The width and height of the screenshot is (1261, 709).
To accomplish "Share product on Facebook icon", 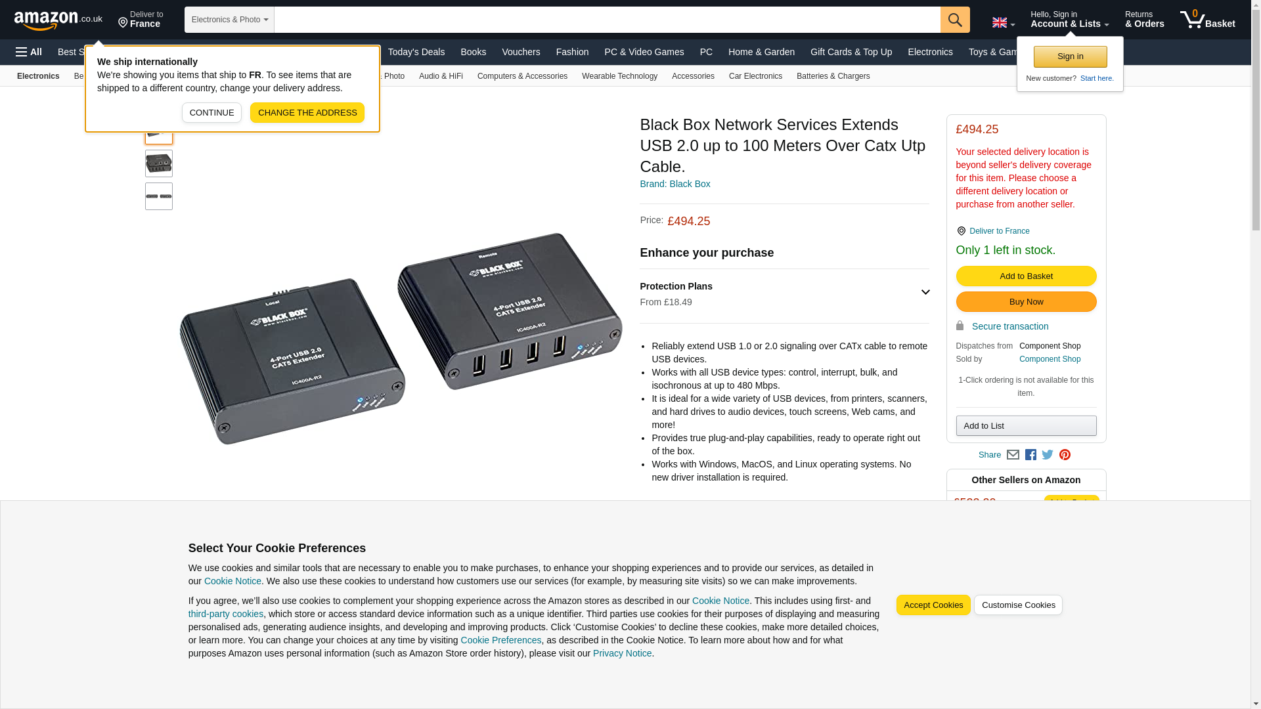I will point(1030,454).
